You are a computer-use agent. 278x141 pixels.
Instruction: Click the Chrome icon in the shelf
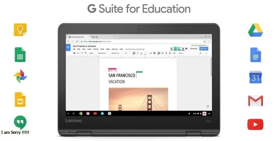coord(81,114)
